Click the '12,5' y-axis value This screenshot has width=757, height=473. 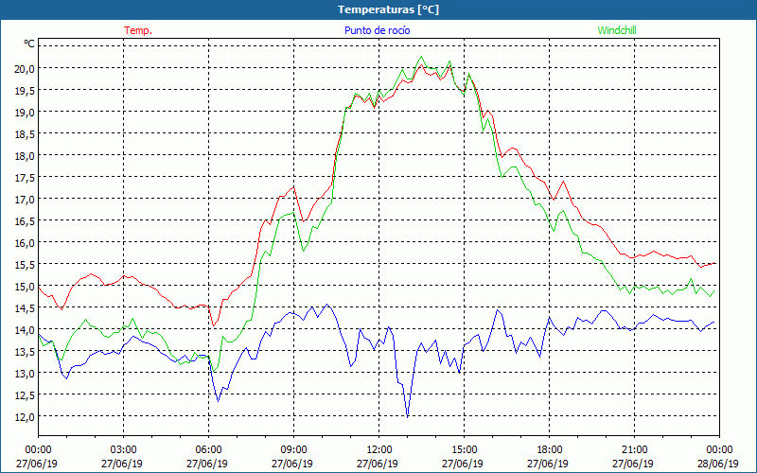[x=25, y=395]
